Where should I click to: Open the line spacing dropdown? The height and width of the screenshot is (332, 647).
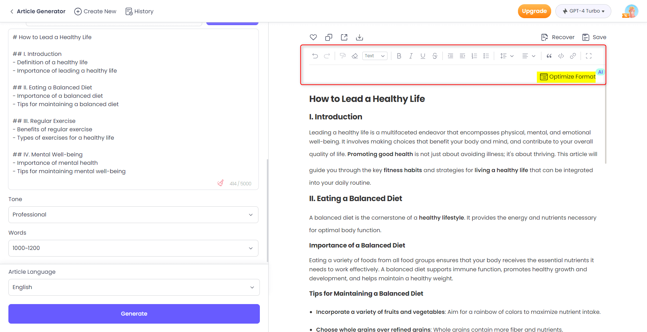pyautogui.click(x=507, y=56)
